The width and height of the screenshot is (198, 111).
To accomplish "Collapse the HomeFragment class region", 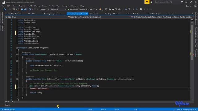I will coord(17,54).
